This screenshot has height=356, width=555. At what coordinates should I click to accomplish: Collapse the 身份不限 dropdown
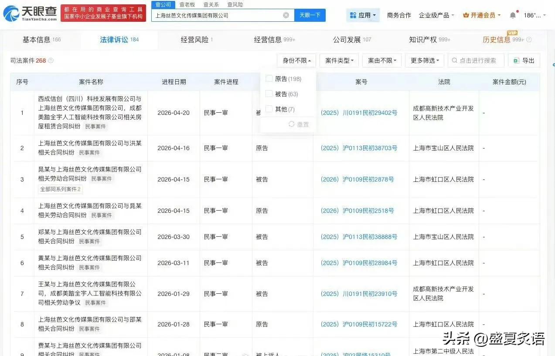click(296, 60)
